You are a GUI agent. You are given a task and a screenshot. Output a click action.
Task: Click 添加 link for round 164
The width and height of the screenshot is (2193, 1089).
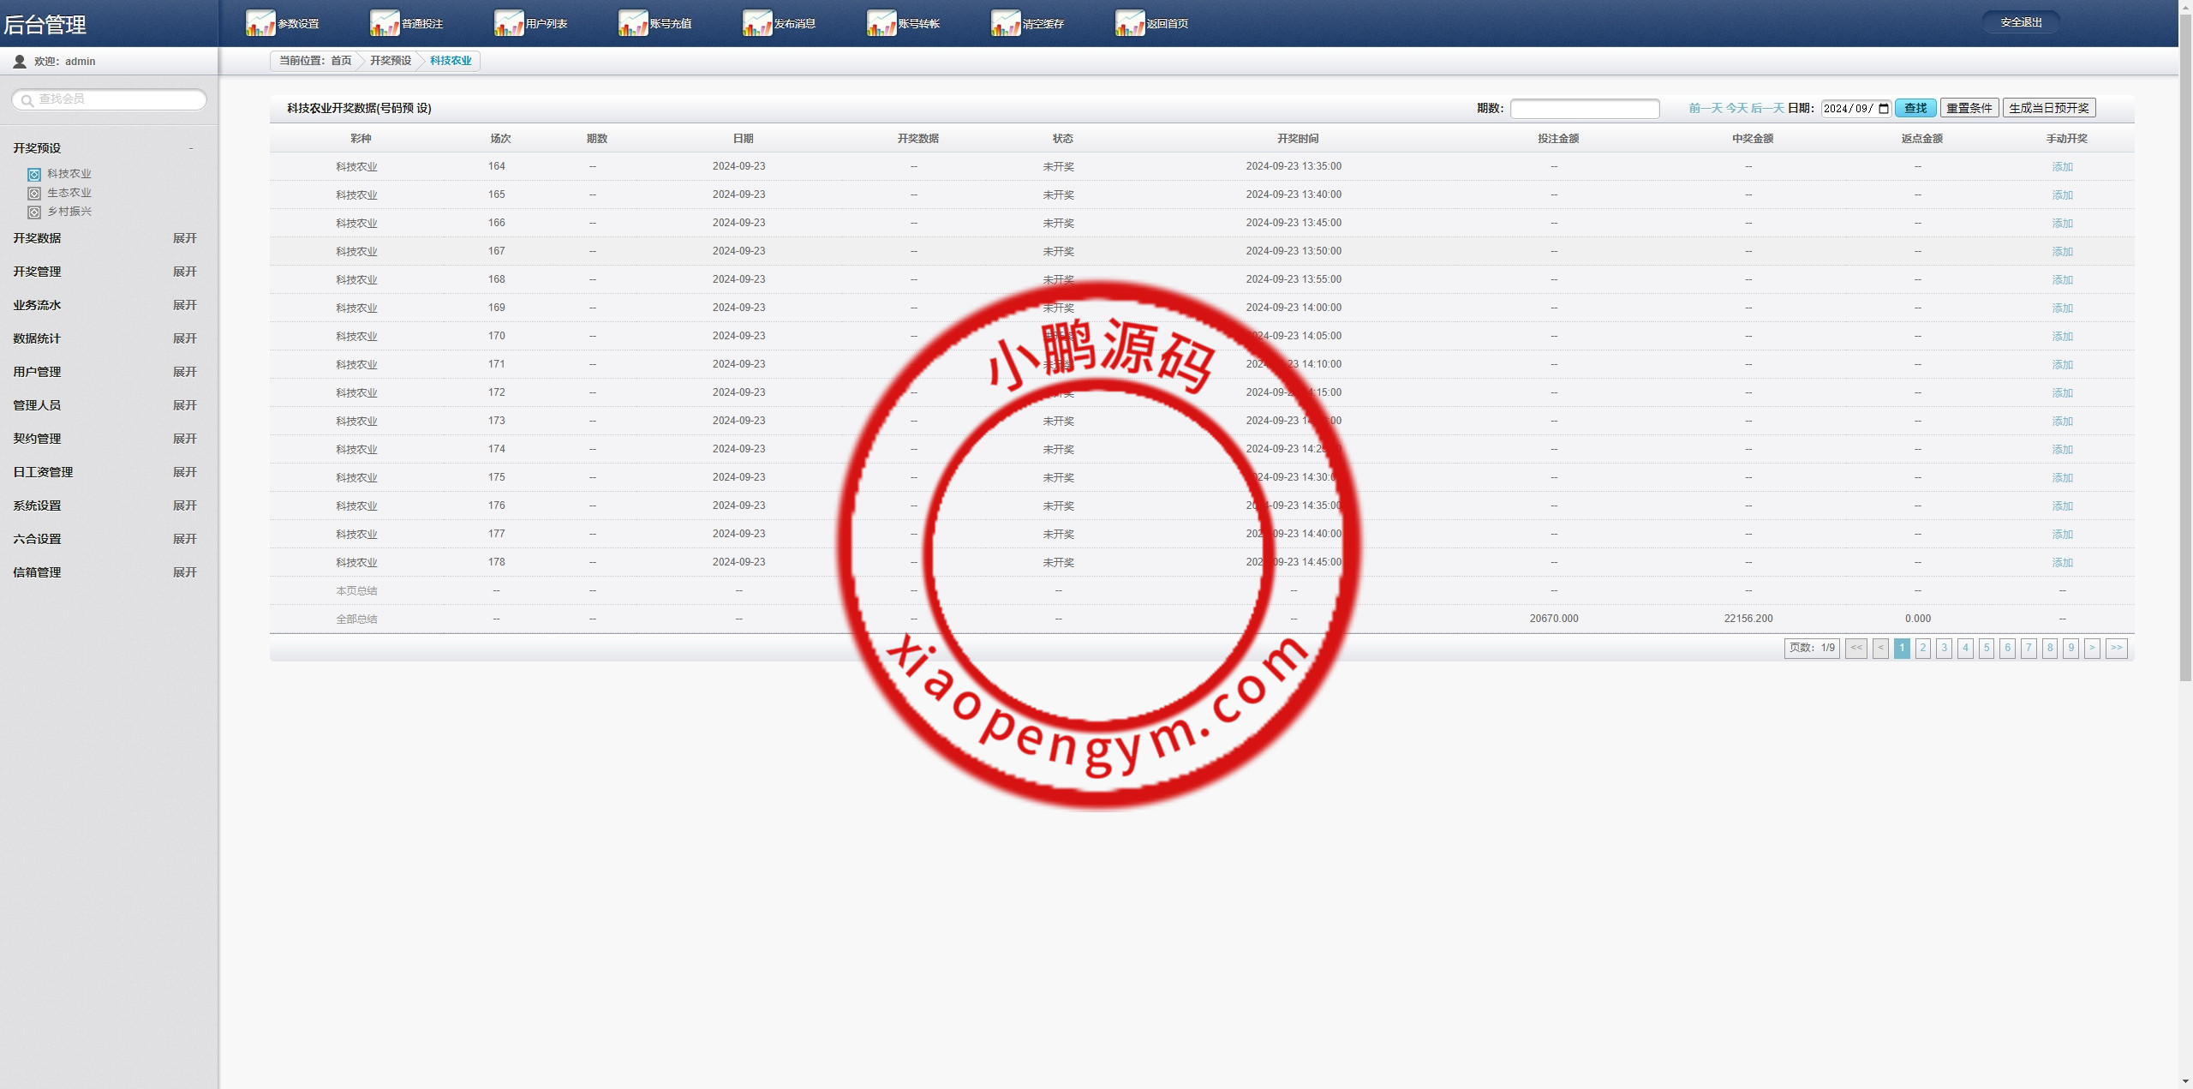click(x=2062, y=167)
